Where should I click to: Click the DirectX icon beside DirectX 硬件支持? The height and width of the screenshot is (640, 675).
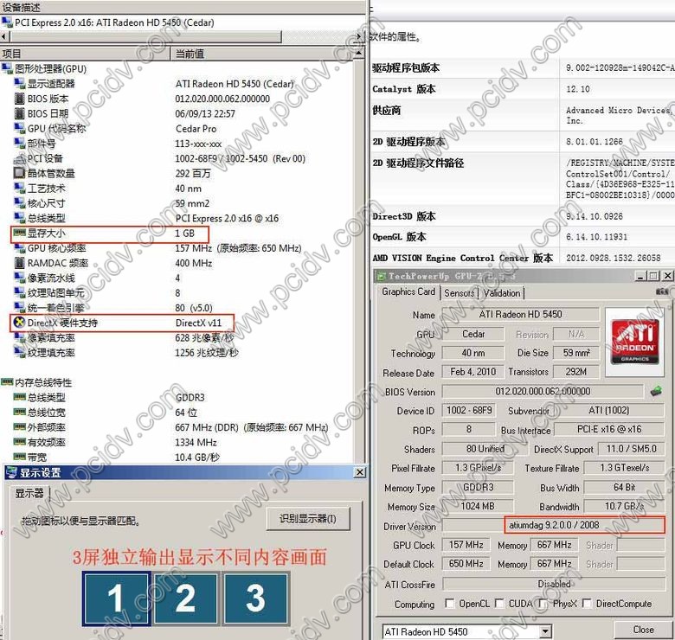(x=19, y=322)
